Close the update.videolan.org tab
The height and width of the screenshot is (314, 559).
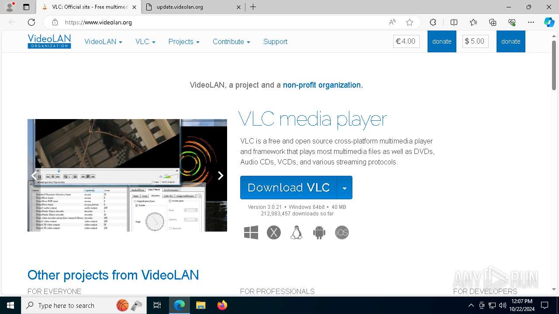pyautogui.click(x=238, y=7)
